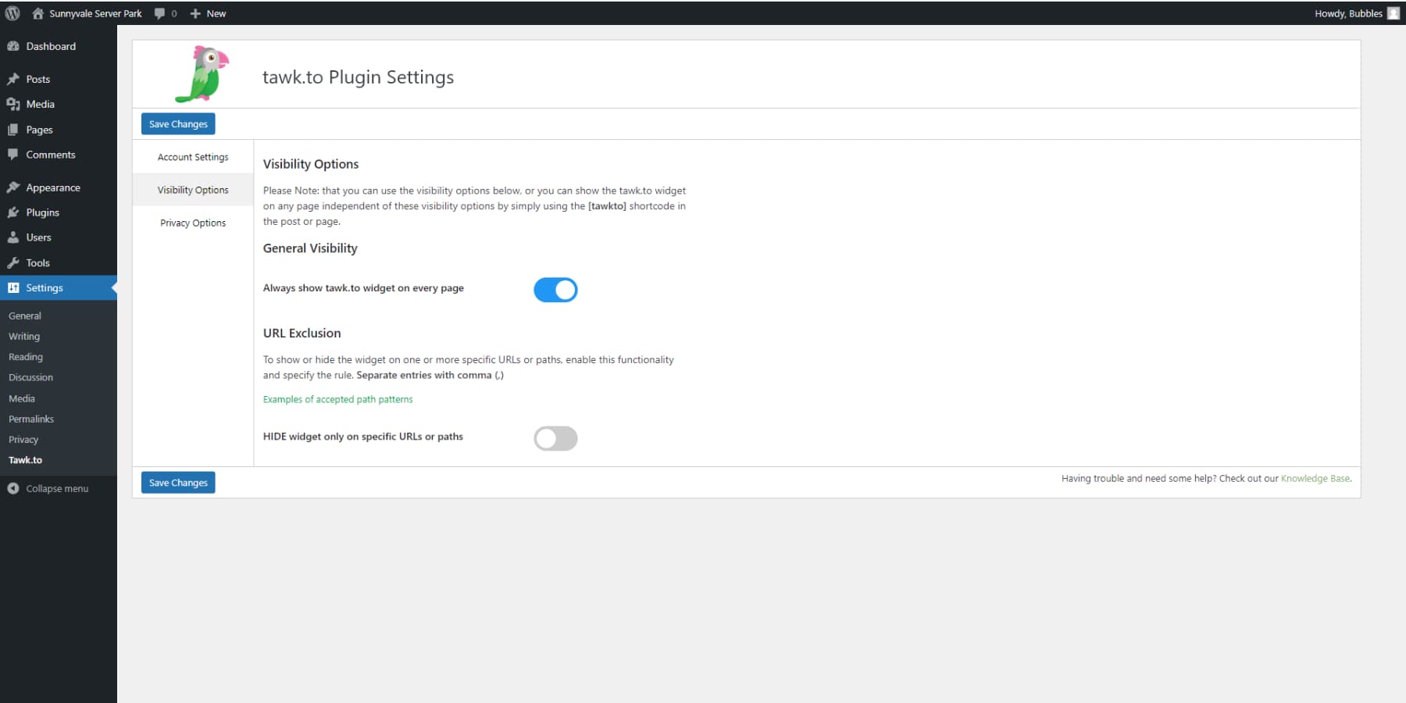
Task: Enable HIDE widget on specific URLs toggle
Action: click(x=555, y=438)
